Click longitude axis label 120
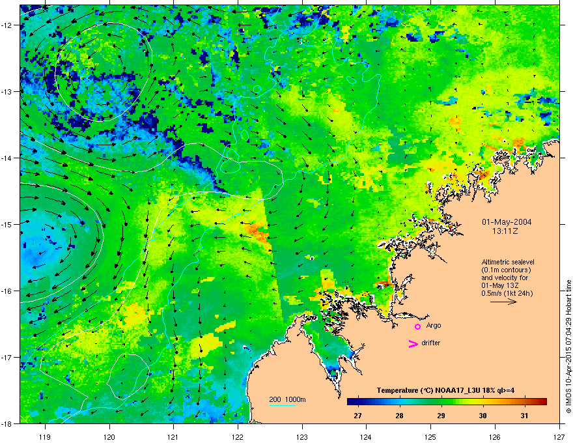This screenshot has width=573, height=443. point(109,436)
